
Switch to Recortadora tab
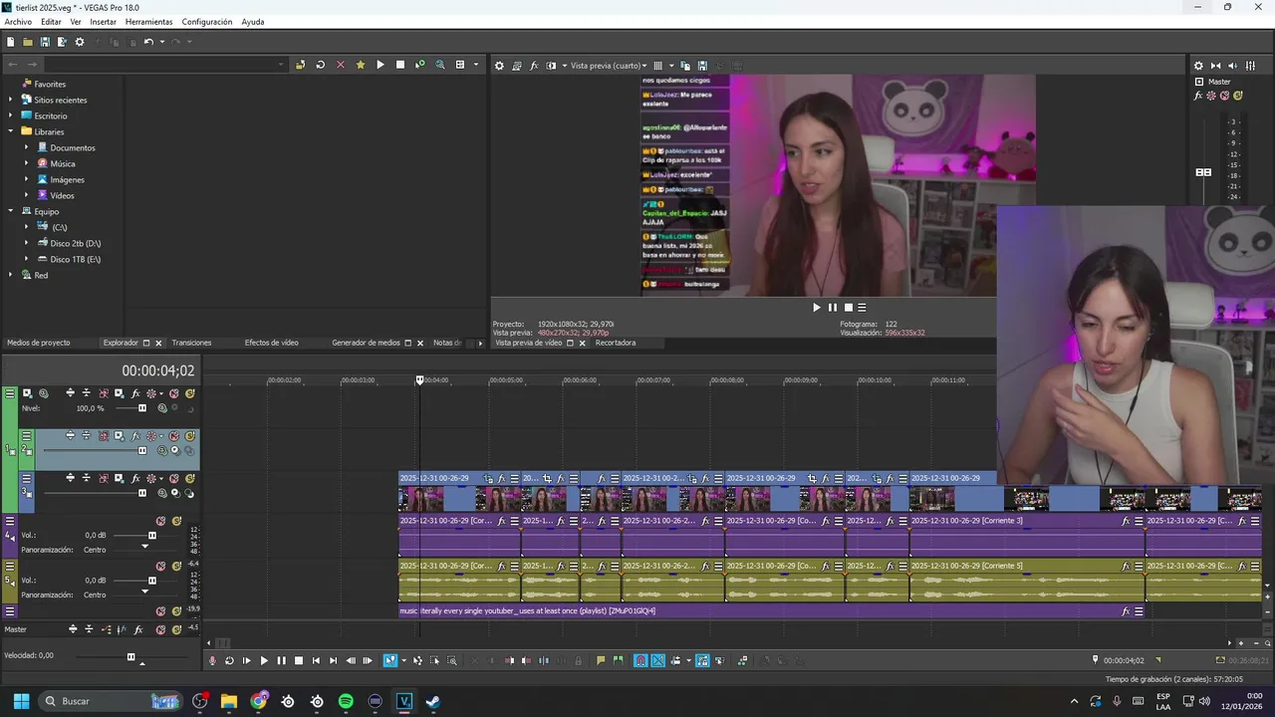tap(616, 343)
